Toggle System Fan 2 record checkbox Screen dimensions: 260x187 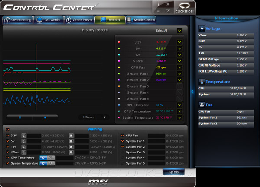click(179, 80)
